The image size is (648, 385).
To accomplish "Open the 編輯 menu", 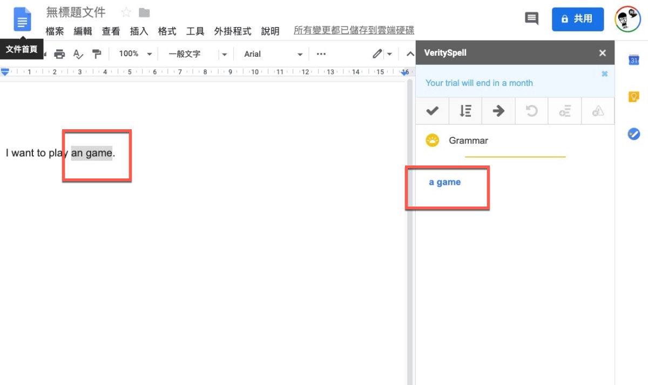I will click(83, 31).
